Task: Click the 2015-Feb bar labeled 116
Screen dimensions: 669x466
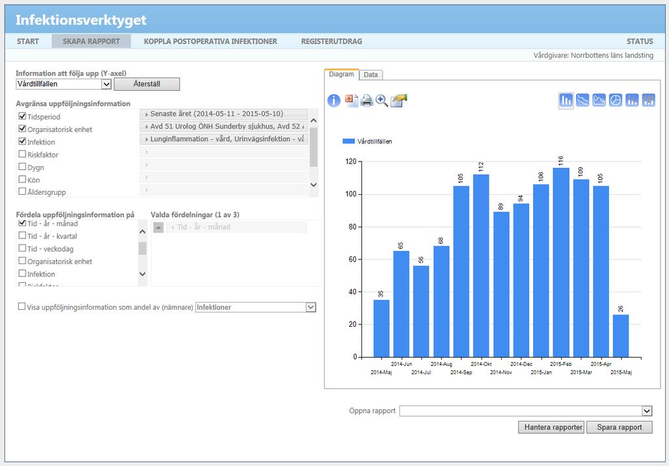Action: click(x=561, y=263)
